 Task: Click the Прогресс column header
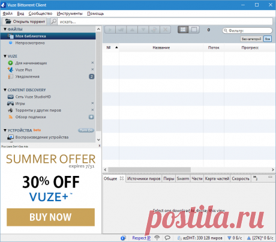click(250, 47)
